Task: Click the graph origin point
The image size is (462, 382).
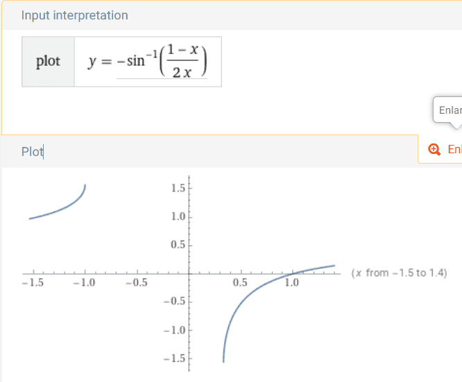Action: [x=189, y=274]
